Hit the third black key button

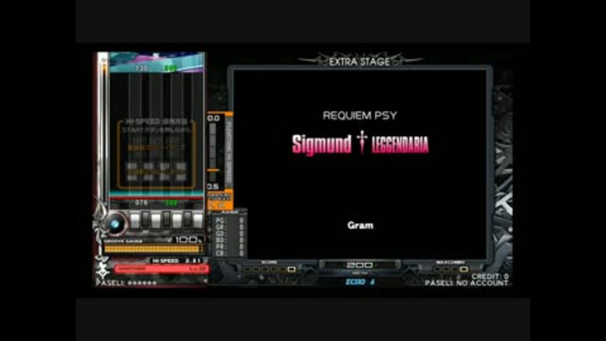tap(187, 219)
